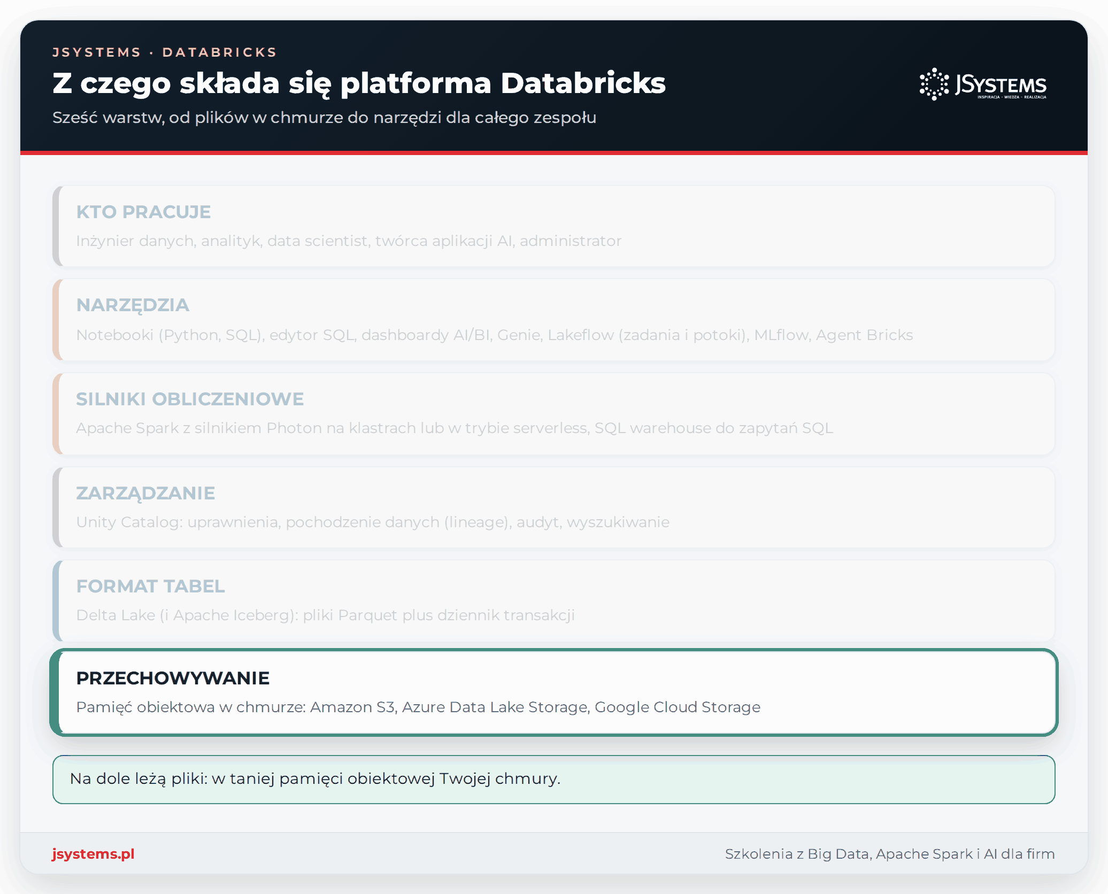The height and width of the screenshot is (894, 1108).
Task: Click the 'Pamięć obiektowa w chmurze: Amazon S3' description
Action: pyautogui.click(x=418, y=707)
